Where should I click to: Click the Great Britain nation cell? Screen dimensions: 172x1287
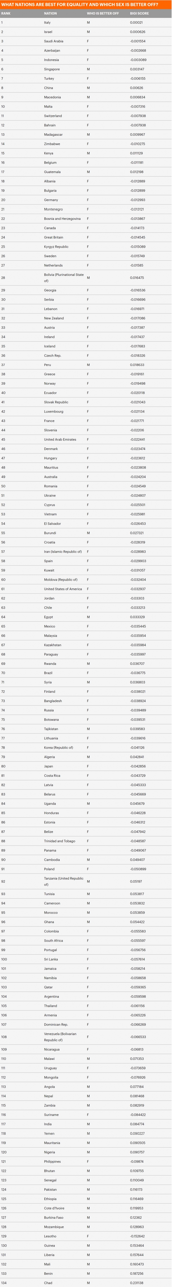[x=53, y=237]
